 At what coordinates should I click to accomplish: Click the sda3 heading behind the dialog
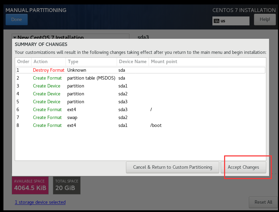point(143,37)
